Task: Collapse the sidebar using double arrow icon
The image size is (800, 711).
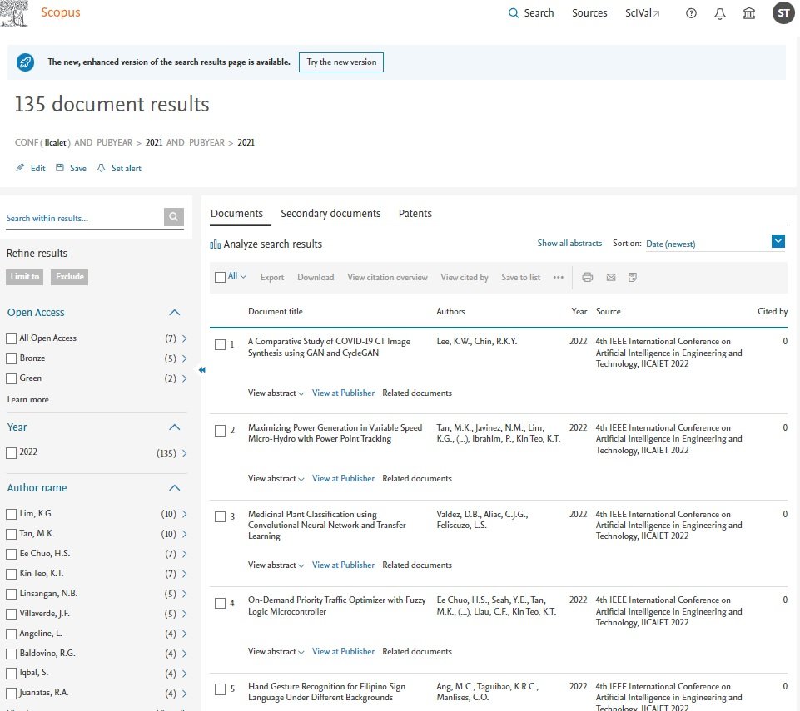Action: 201,370
